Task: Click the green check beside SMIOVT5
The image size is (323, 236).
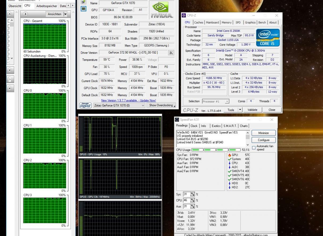Action: coord(230,175)
